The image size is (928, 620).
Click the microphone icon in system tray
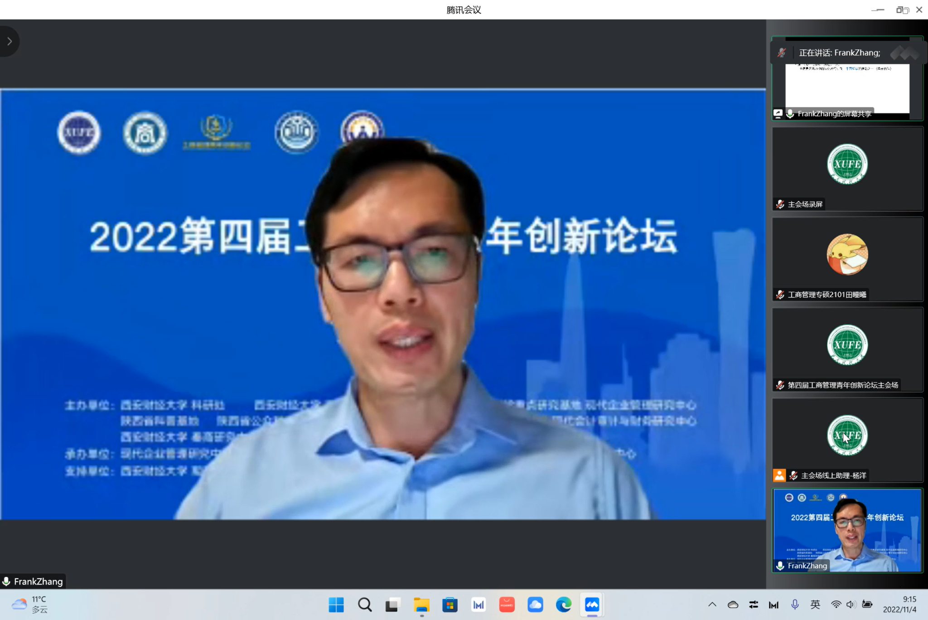[x=795, y=605]
